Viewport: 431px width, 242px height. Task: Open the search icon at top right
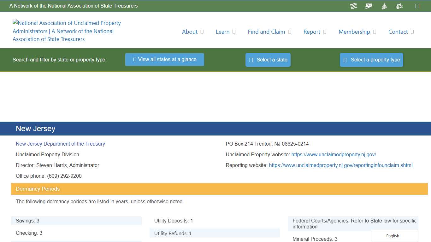(x=417, y=6)
